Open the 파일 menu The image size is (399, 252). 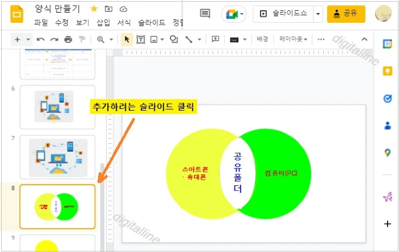tap(41, 23)
